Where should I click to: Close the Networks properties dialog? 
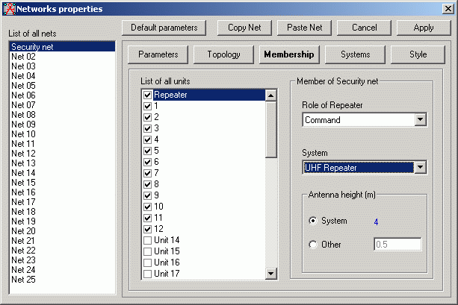coord(446,8)
